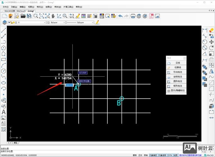Expand the ByLayer color dropdown
Viewport: 215px width, 157px height.
tap(64, 23)
